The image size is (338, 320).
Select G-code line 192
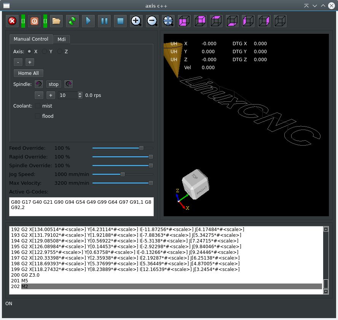[166, 230]
